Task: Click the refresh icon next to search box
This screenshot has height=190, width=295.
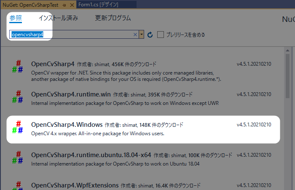Action: point(150,35)
